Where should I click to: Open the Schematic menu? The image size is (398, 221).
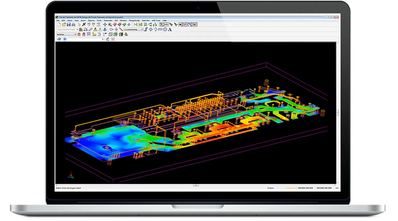pos(108,21)
